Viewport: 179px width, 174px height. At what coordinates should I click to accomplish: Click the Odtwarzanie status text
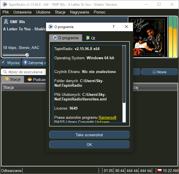(x=11, y=171)
